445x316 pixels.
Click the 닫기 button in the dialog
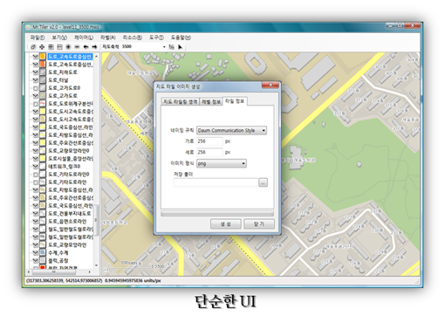point(259,224)
